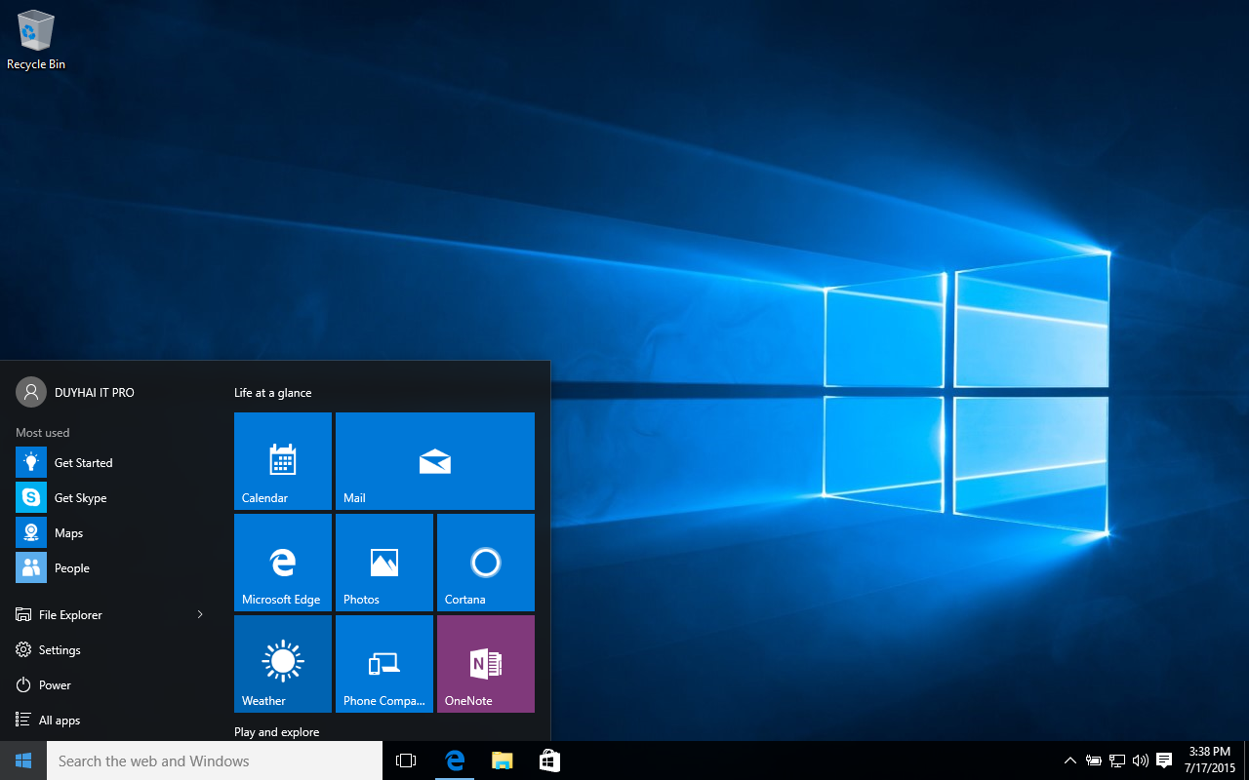Launch Edge from the taskbar
The width and height of the screenshot is (1249, 780).
click(x=454, y=760)
